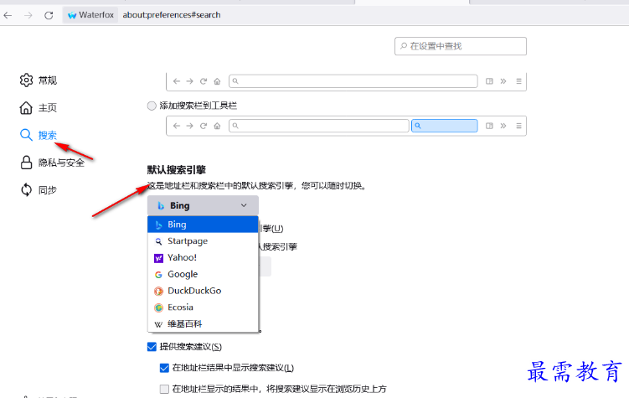
Task: Click the DuckDuckGo duck icon
Action: pos(158,291)
